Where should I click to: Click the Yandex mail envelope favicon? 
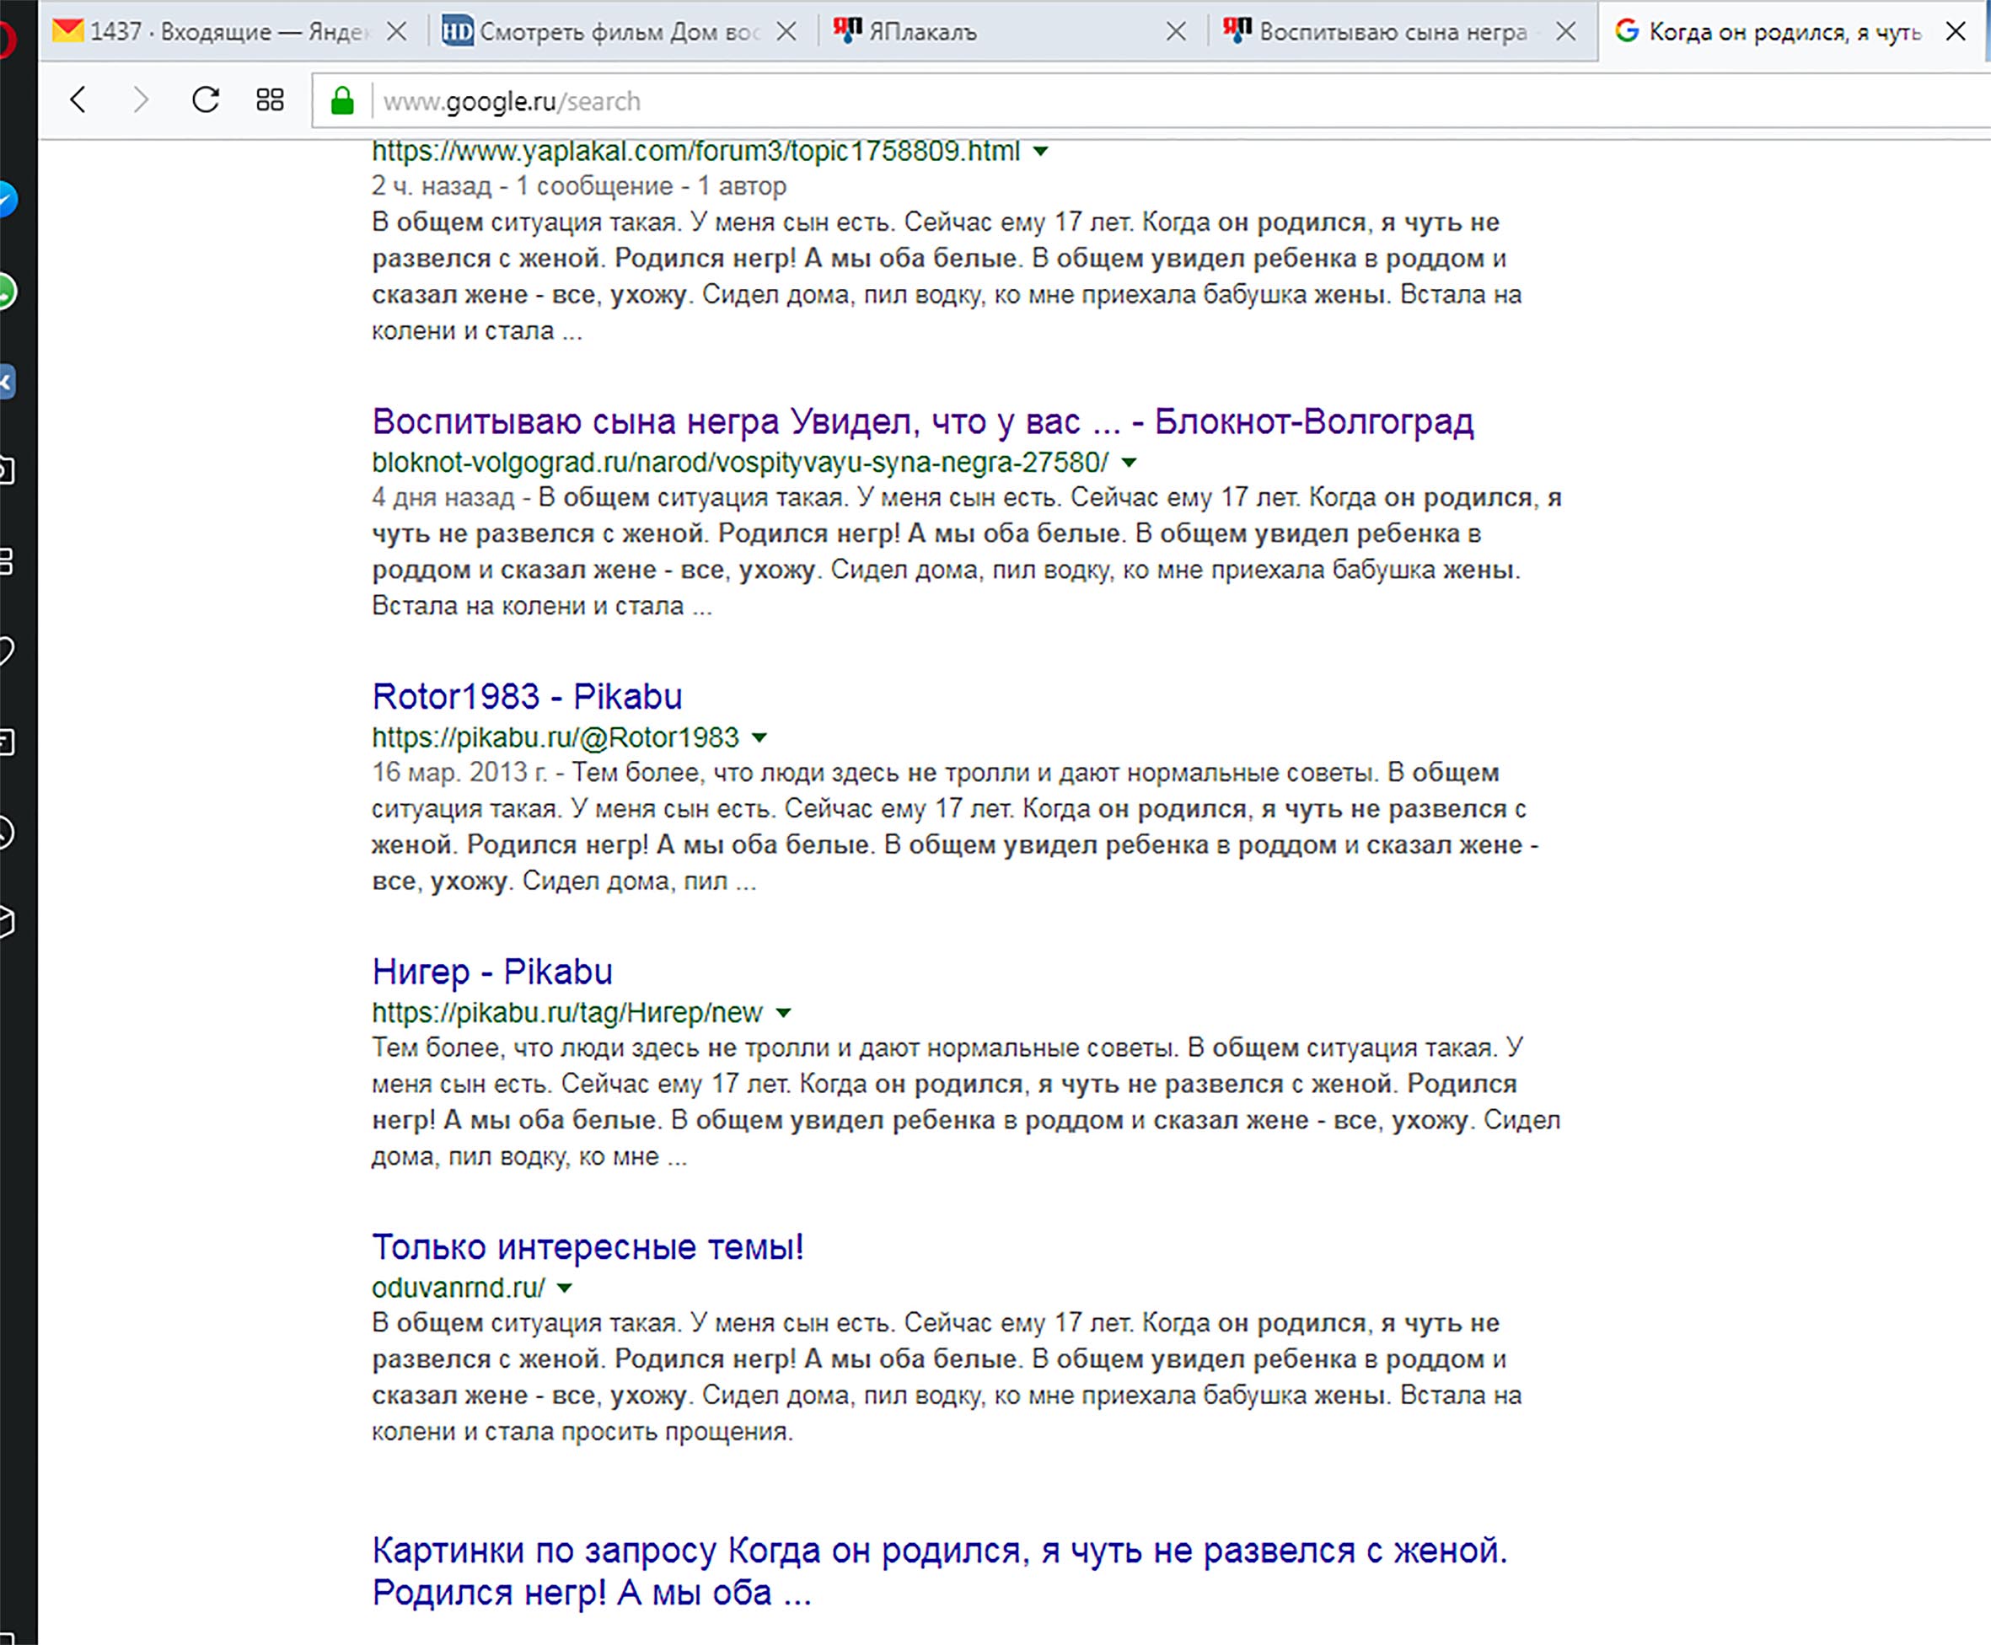tap(67, 30)
